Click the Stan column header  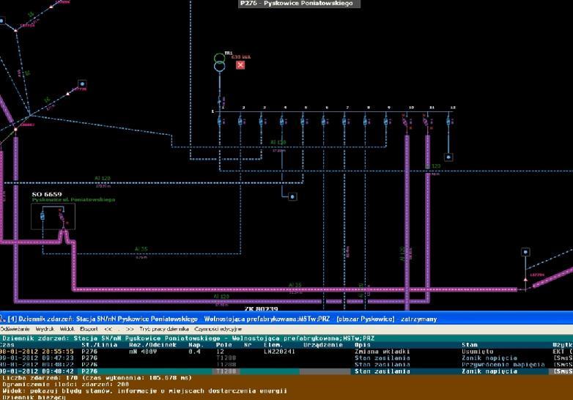pos(470,345)
